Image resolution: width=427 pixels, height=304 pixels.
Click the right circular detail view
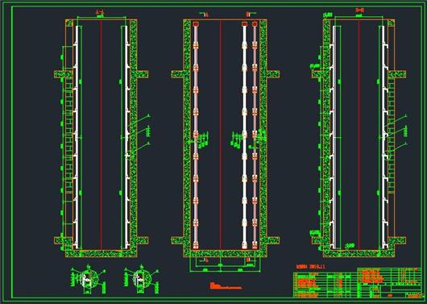pos(142,280)
